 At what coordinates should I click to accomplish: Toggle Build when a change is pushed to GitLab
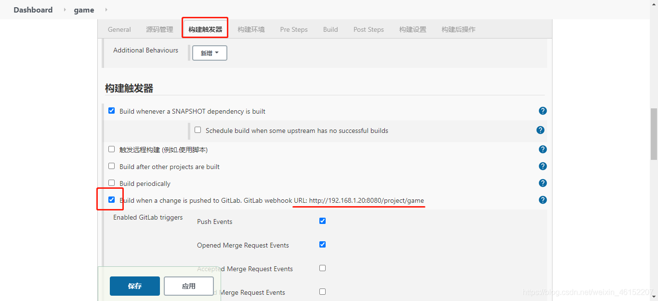(112, 200)
